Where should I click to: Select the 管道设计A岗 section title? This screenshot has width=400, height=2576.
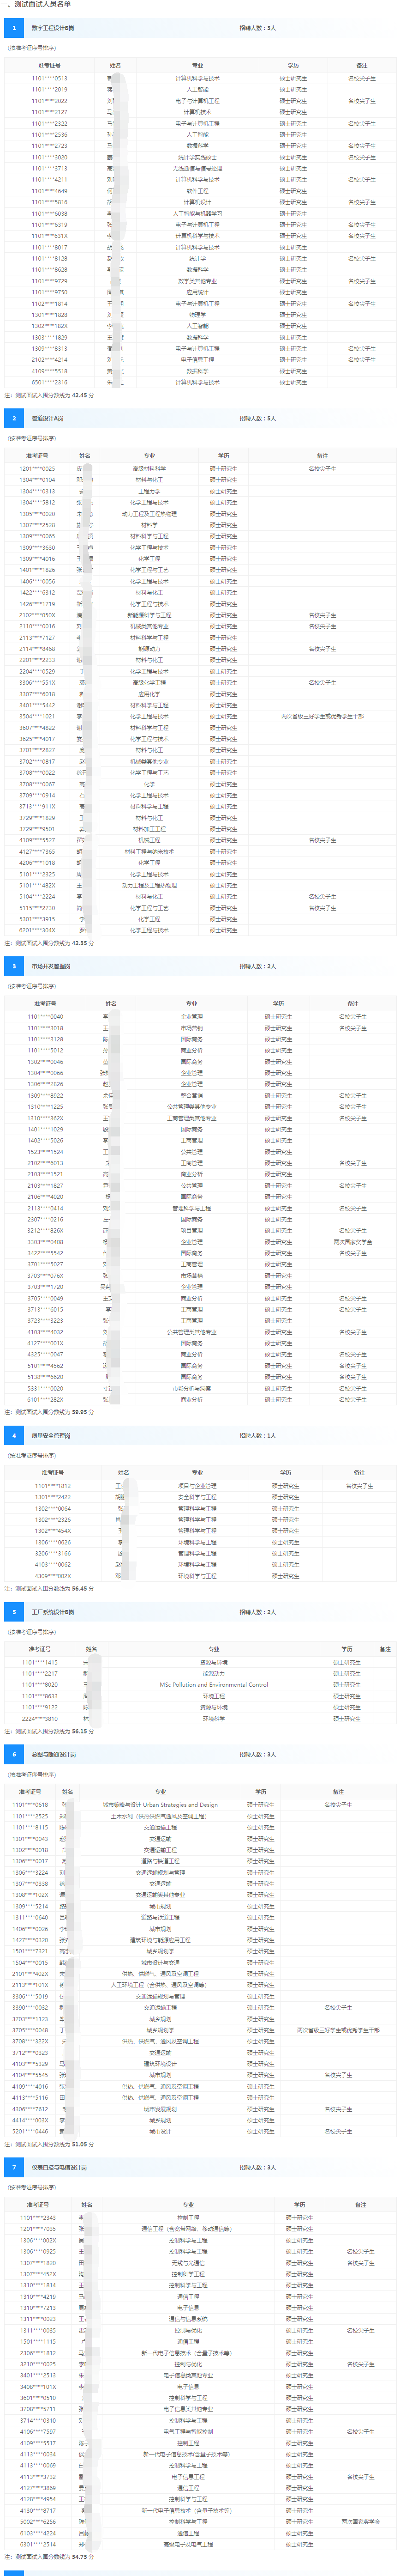click(x=48, y=418)
